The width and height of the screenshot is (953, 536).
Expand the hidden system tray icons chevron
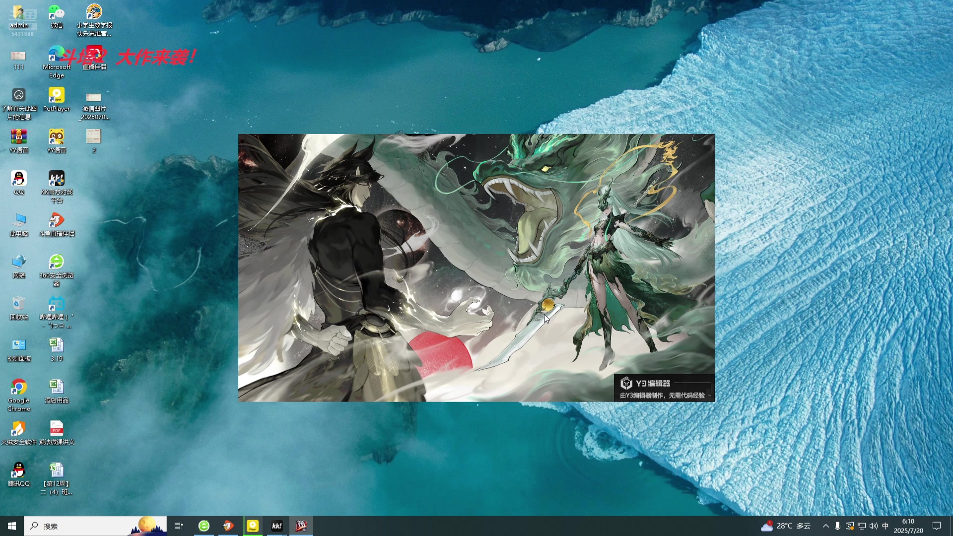(x=825, y=526)
